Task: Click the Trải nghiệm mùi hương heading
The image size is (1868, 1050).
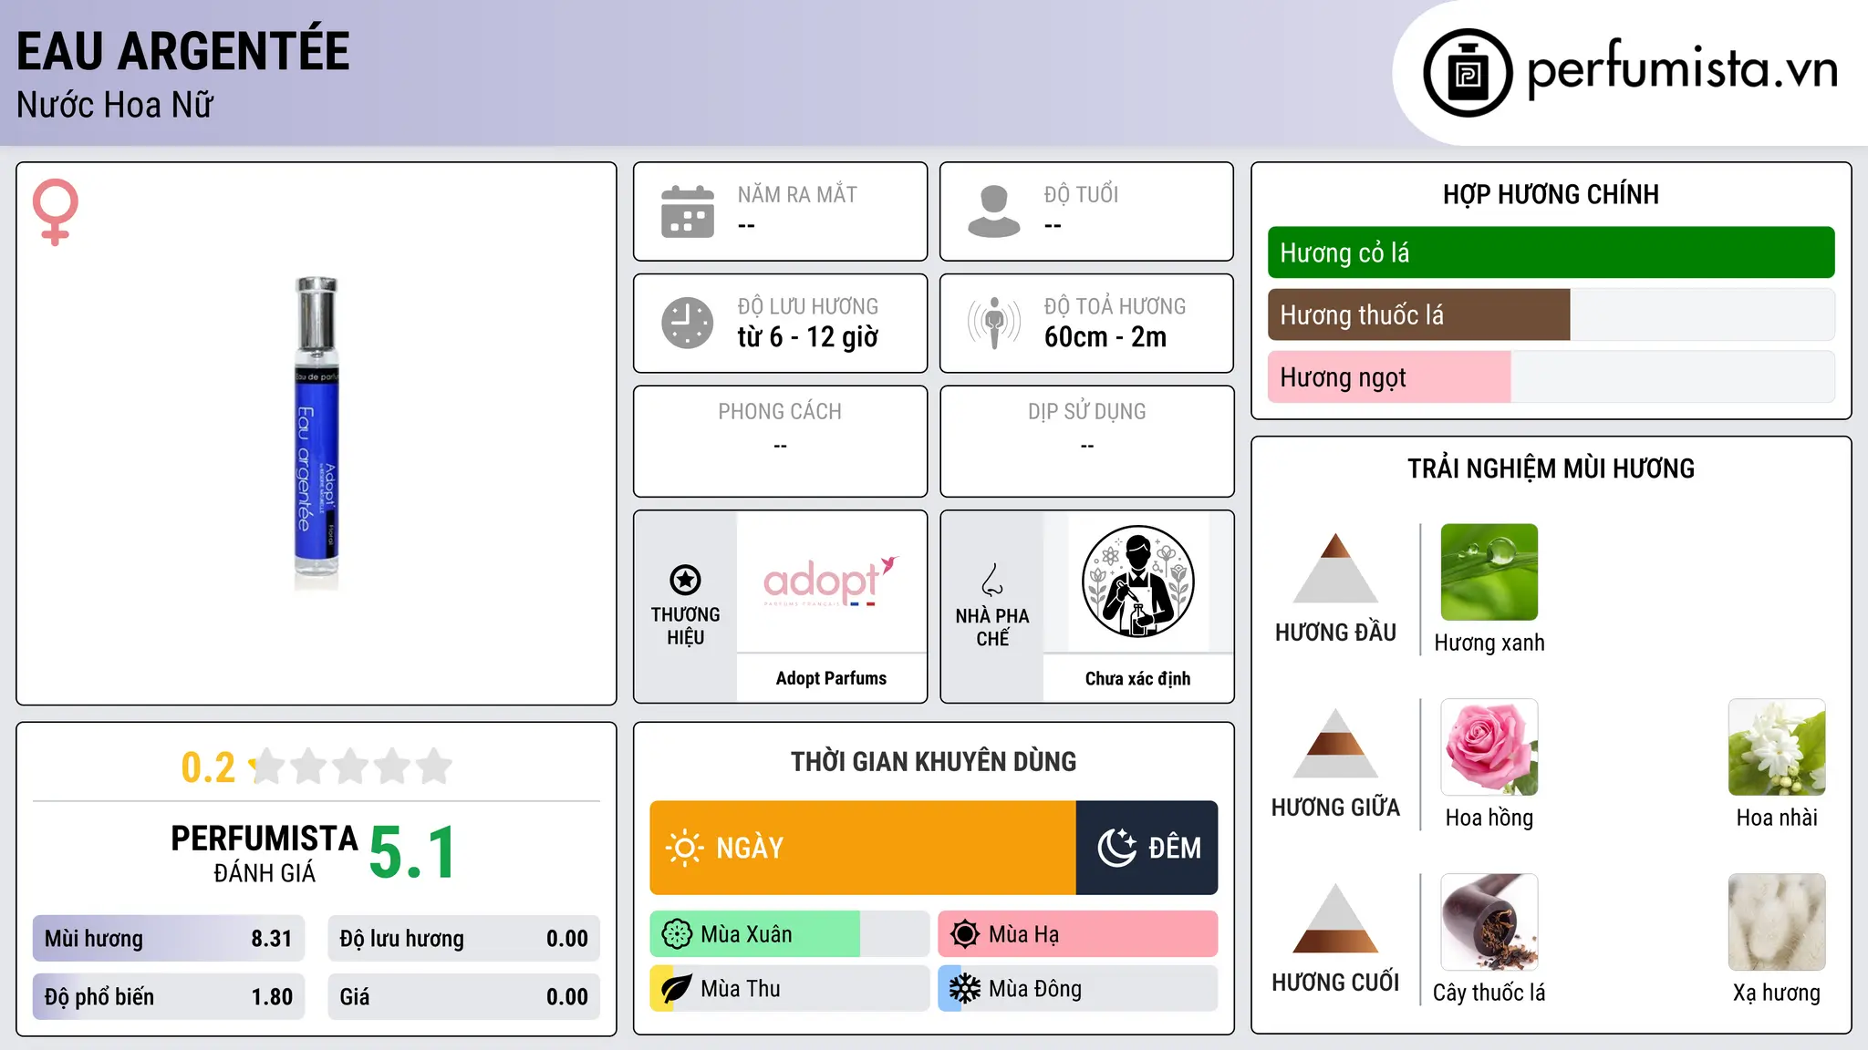Action: coord(1551,468)
